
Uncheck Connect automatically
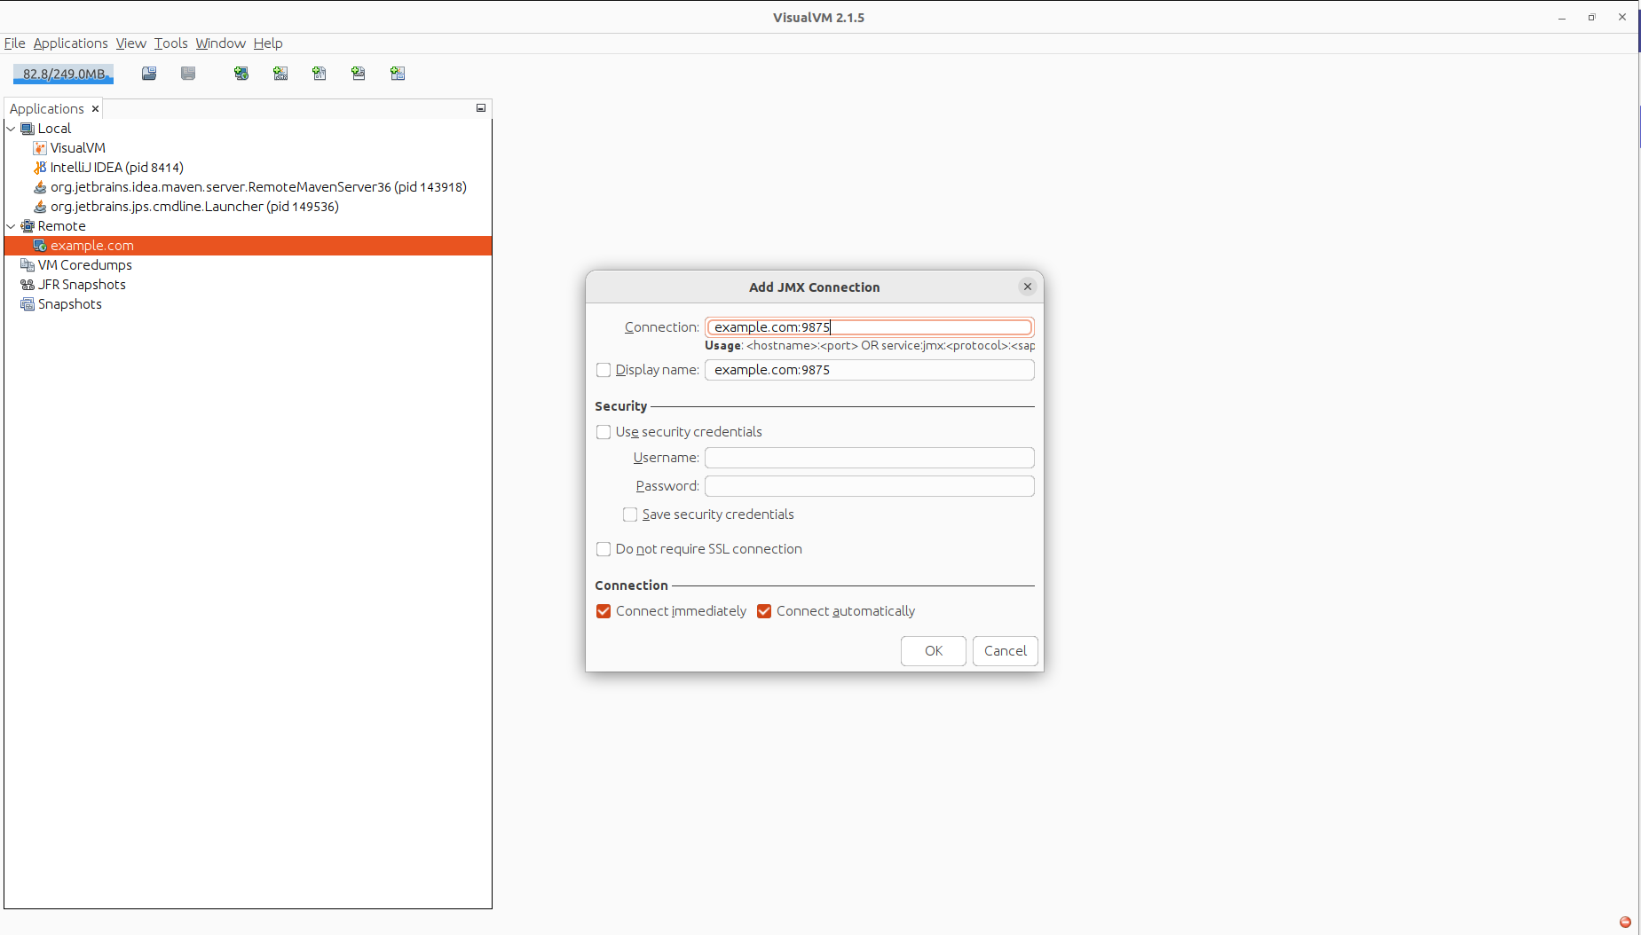point(764,611)
